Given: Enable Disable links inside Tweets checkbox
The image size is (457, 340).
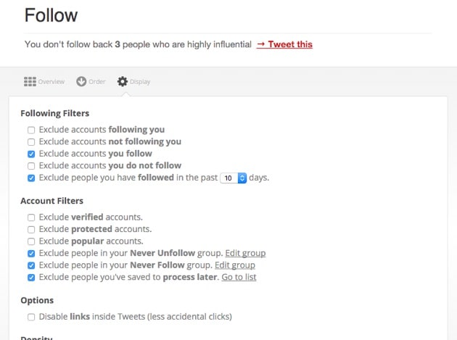Looking at the screenshot, I should pyautogui.click(x=31, y=317).
